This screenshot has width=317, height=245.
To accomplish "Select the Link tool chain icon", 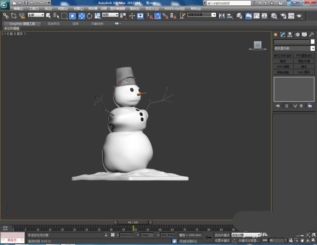I will pyautogui.click(x=6, y=16).
